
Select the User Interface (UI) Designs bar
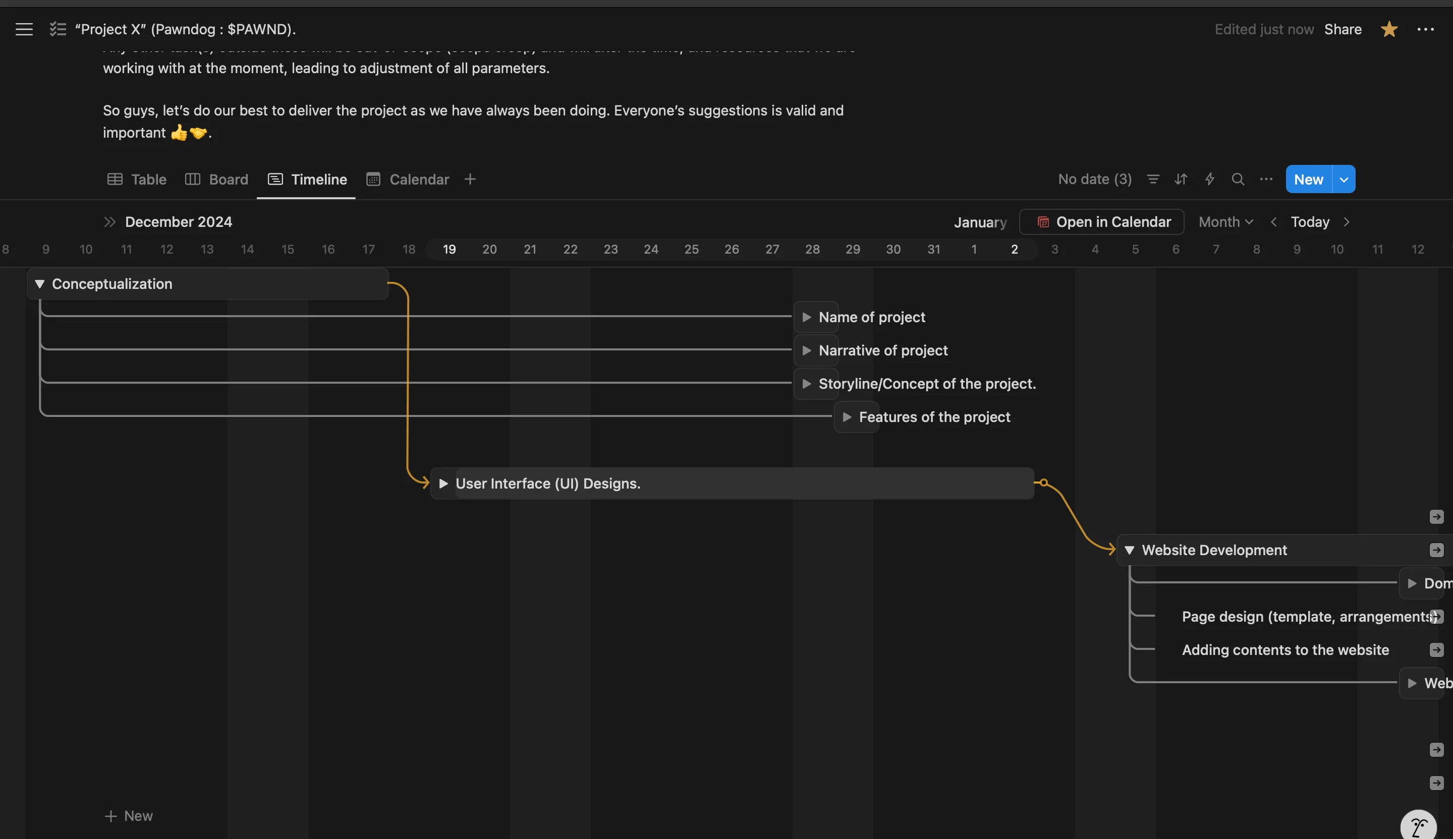point(732,483)
